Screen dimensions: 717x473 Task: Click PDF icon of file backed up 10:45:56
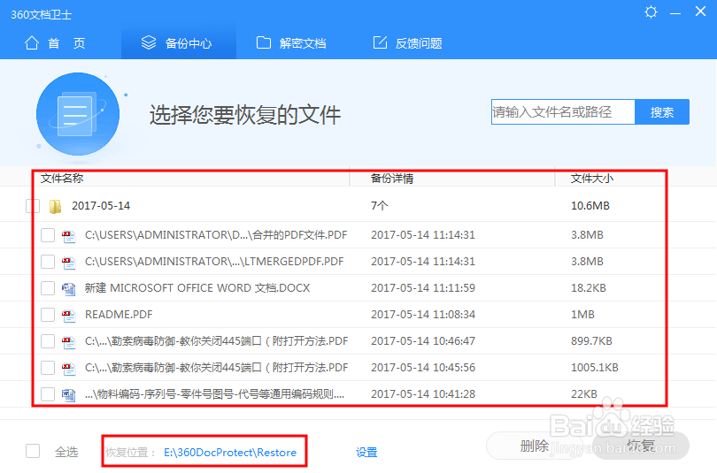click(x=68, y=368)
